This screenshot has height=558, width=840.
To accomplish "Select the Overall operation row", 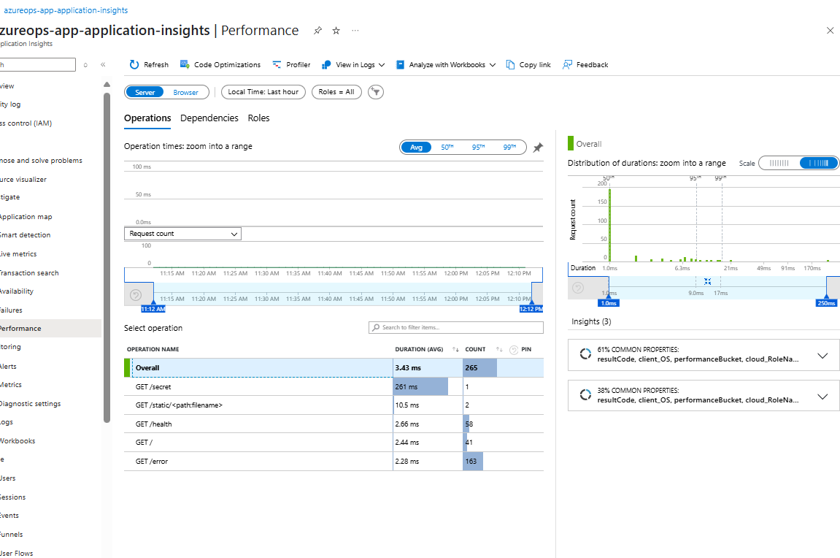I will 334,367.
